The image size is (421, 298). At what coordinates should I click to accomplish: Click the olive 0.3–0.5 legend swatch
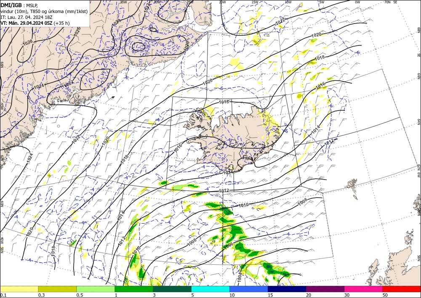click(57, 289)
